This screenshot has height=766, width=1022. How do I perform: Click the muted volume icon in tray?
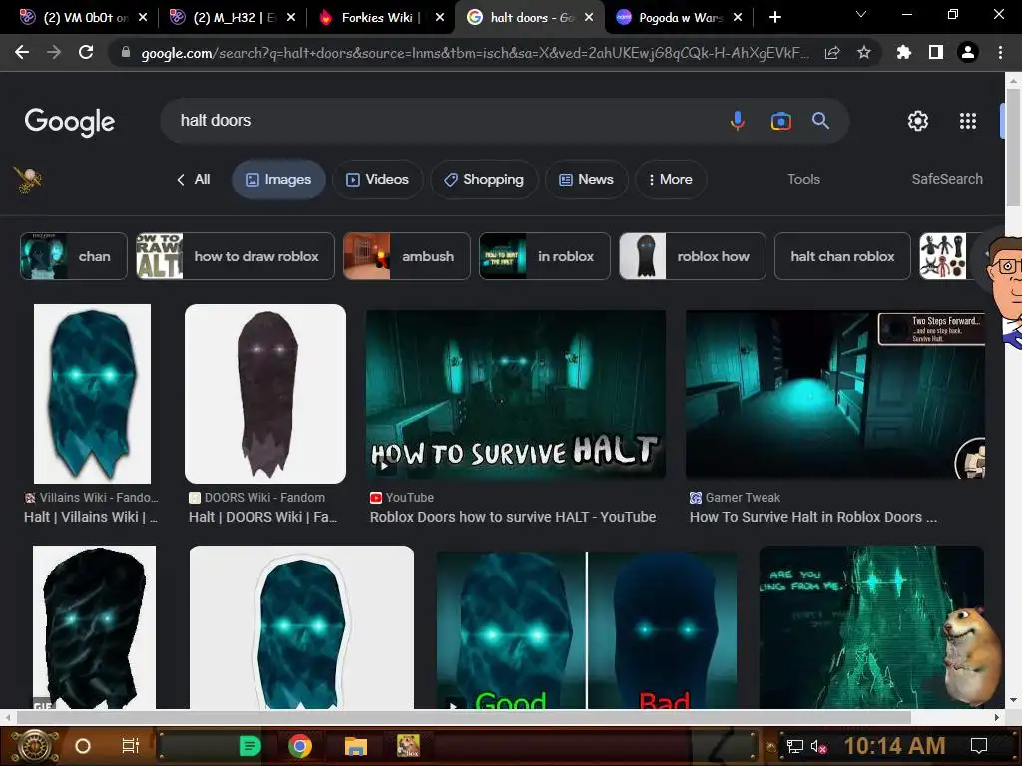tap(818, 746)
